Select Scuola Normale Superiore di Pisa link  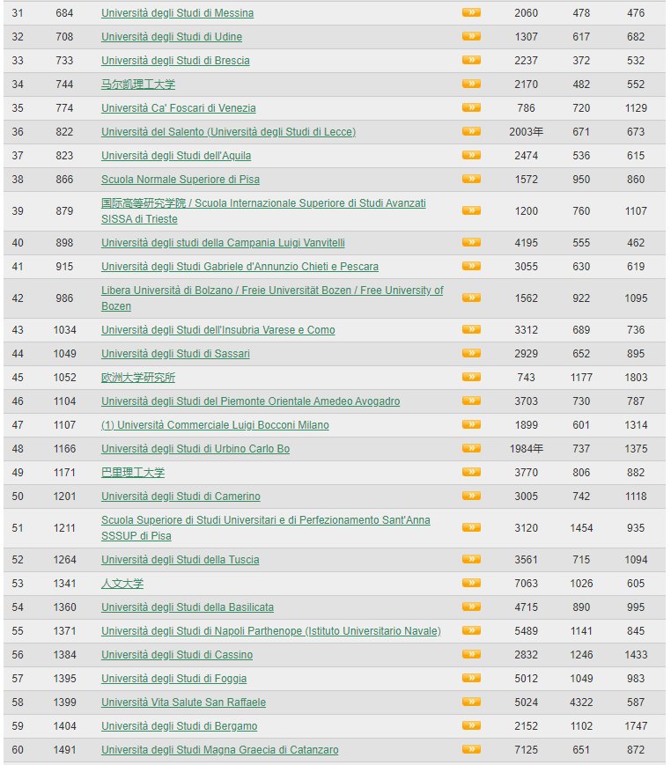(180, 180)
